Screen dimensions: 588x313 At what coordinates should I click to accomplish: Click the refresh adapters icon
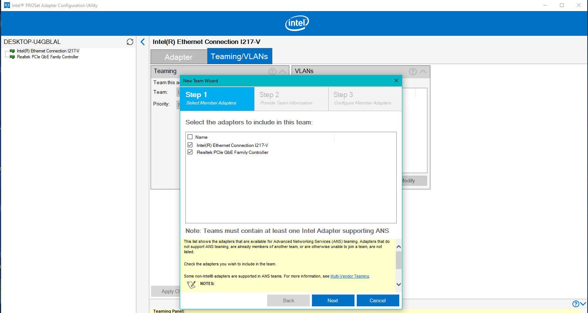(130, 42)
